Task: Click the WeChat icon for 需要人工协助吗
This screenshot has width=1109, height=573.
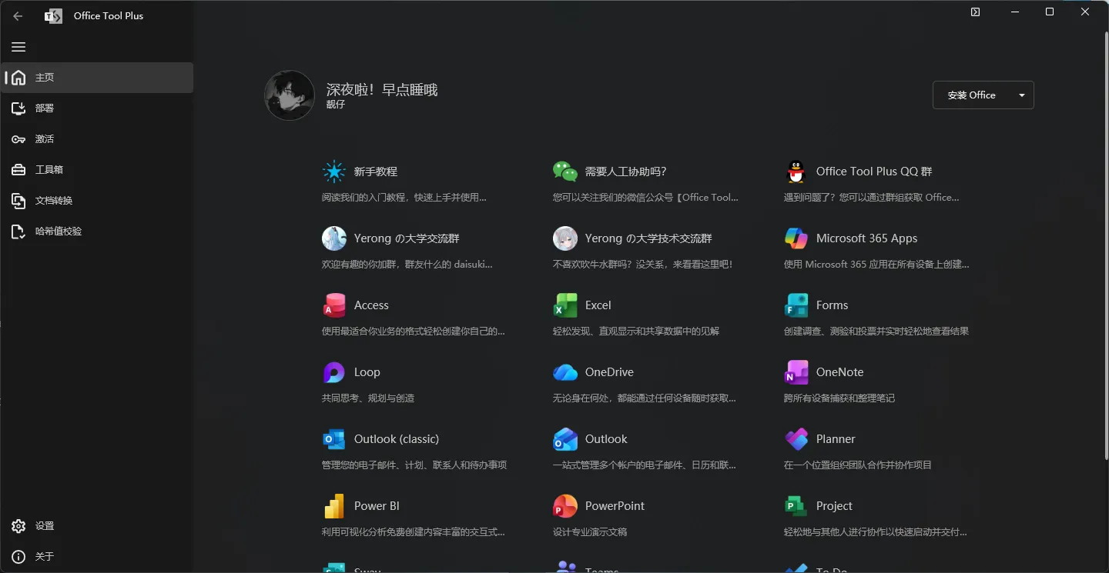Action: 565,172
